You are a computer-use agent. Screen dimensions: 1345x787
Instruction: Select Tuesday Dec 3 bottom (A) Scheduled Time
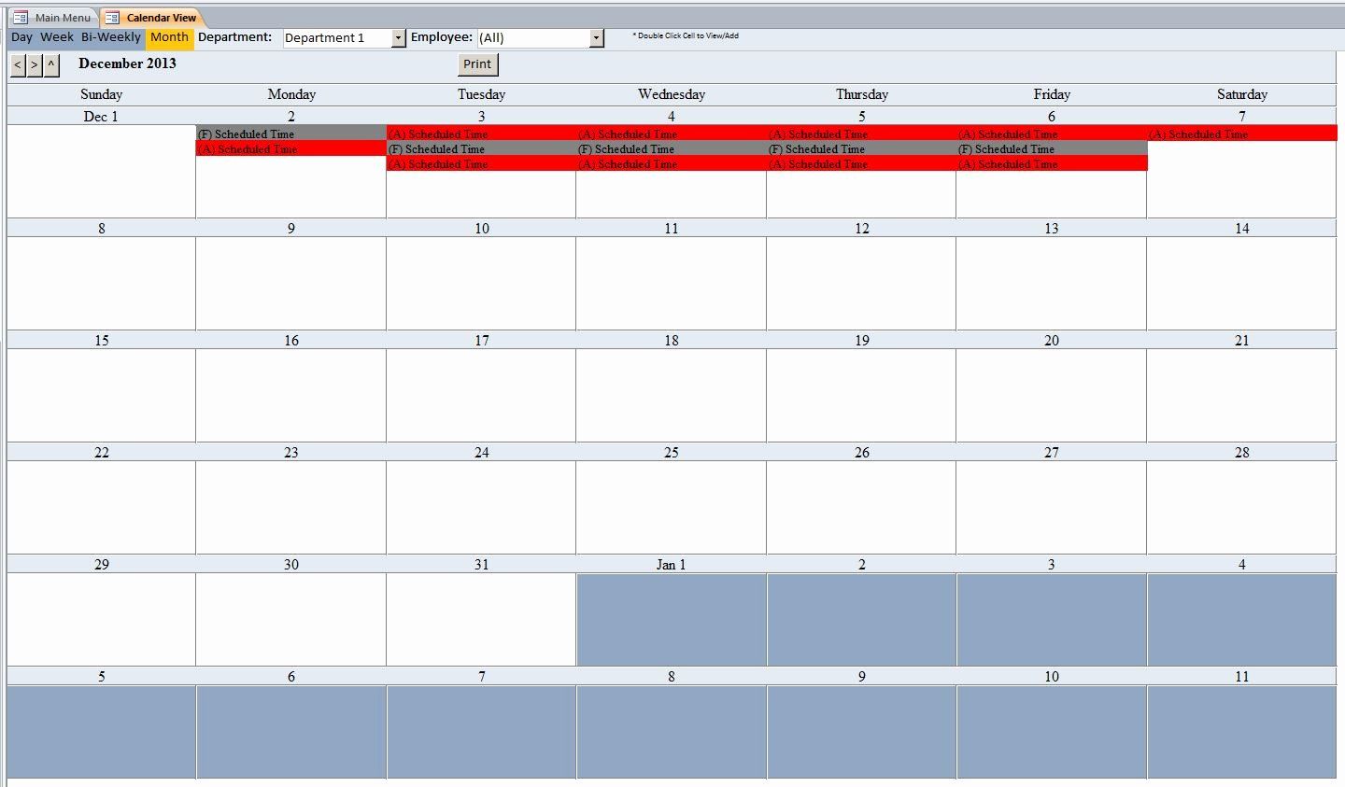[x=481, y=163]
